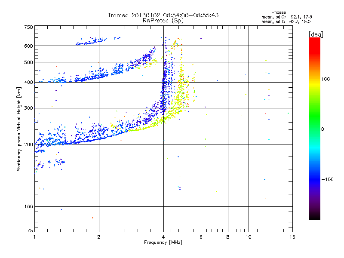Click the y-axis tick label '75'
This screenshot has height=258, width=344.
(30, 230)
